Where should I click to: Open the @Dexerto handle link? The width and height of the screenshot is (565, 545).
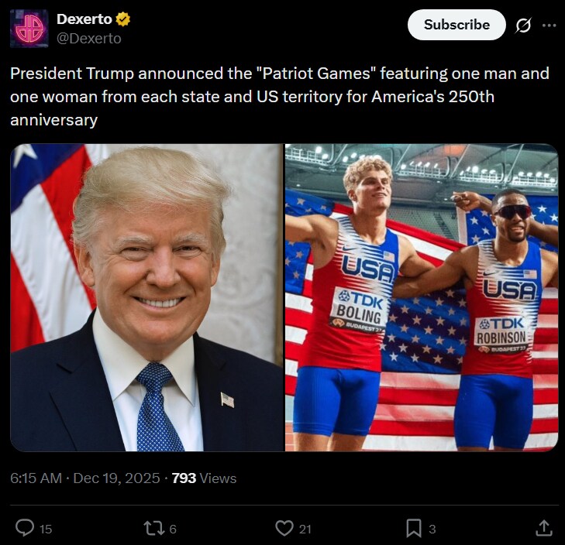click(89, 38)
